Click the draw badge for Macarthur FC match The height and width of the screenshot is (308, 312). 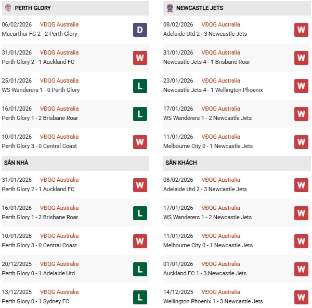pyautogui.click(x=140, y=30)
